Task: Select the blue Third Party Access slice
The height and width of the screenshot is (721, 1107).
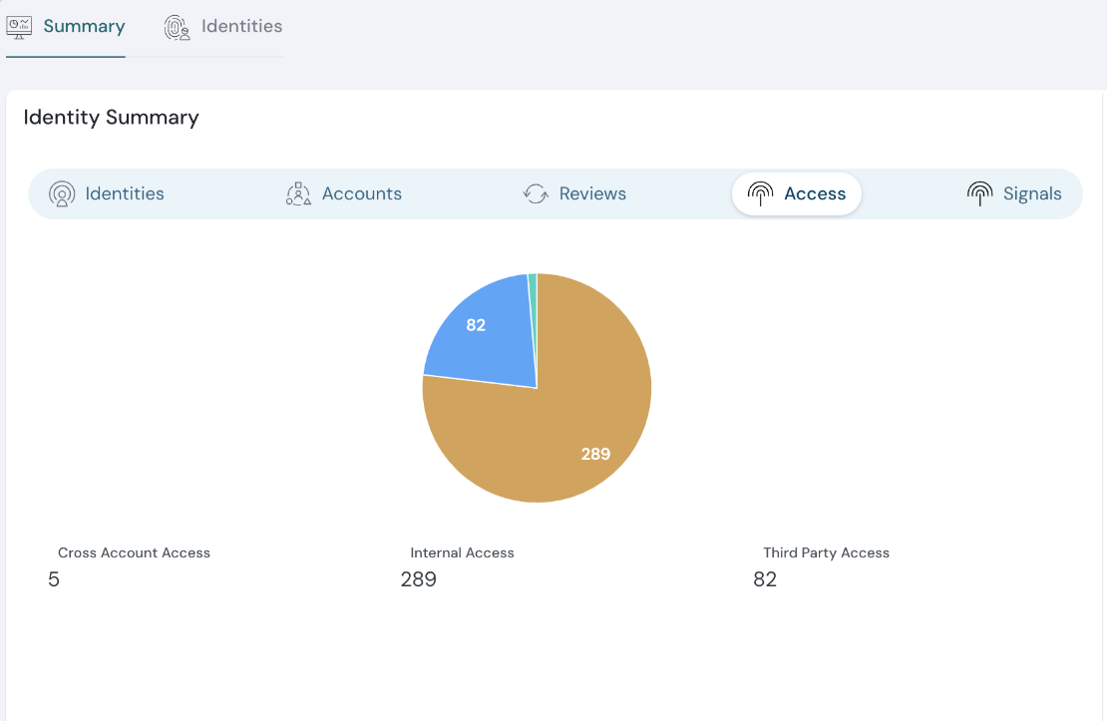Action: click(478, 324)
